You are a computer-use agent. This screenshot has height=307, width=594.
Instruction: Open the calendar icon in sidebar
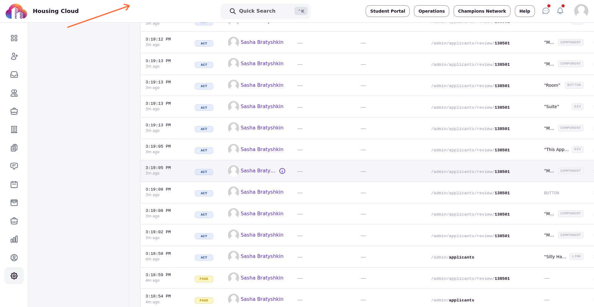click(x=14, y=184)
